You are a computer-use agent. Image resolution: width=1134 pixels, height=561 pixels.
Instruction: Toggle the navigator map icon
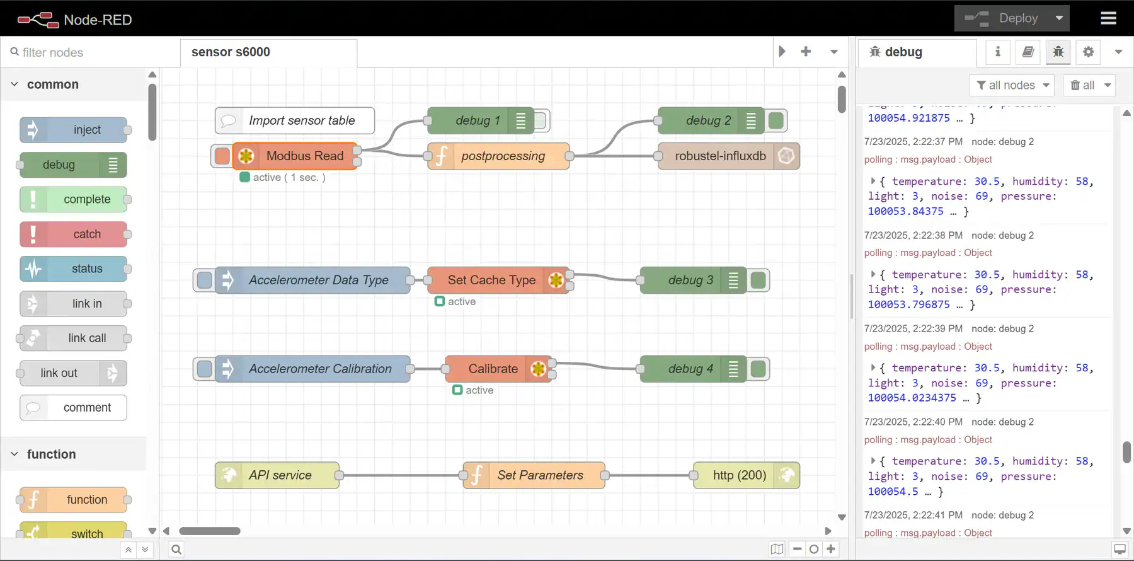tap(777, 549)
